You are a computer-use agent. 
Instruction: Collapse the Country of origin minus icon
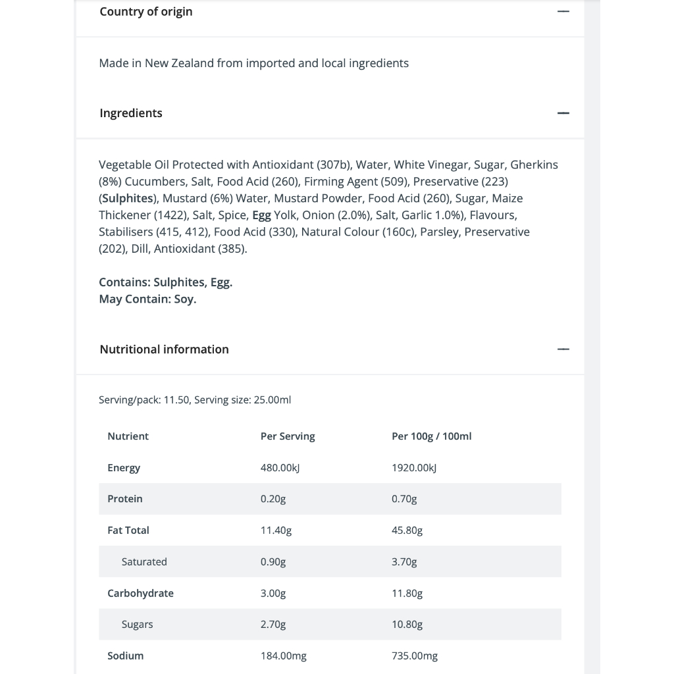pos(563,12)
